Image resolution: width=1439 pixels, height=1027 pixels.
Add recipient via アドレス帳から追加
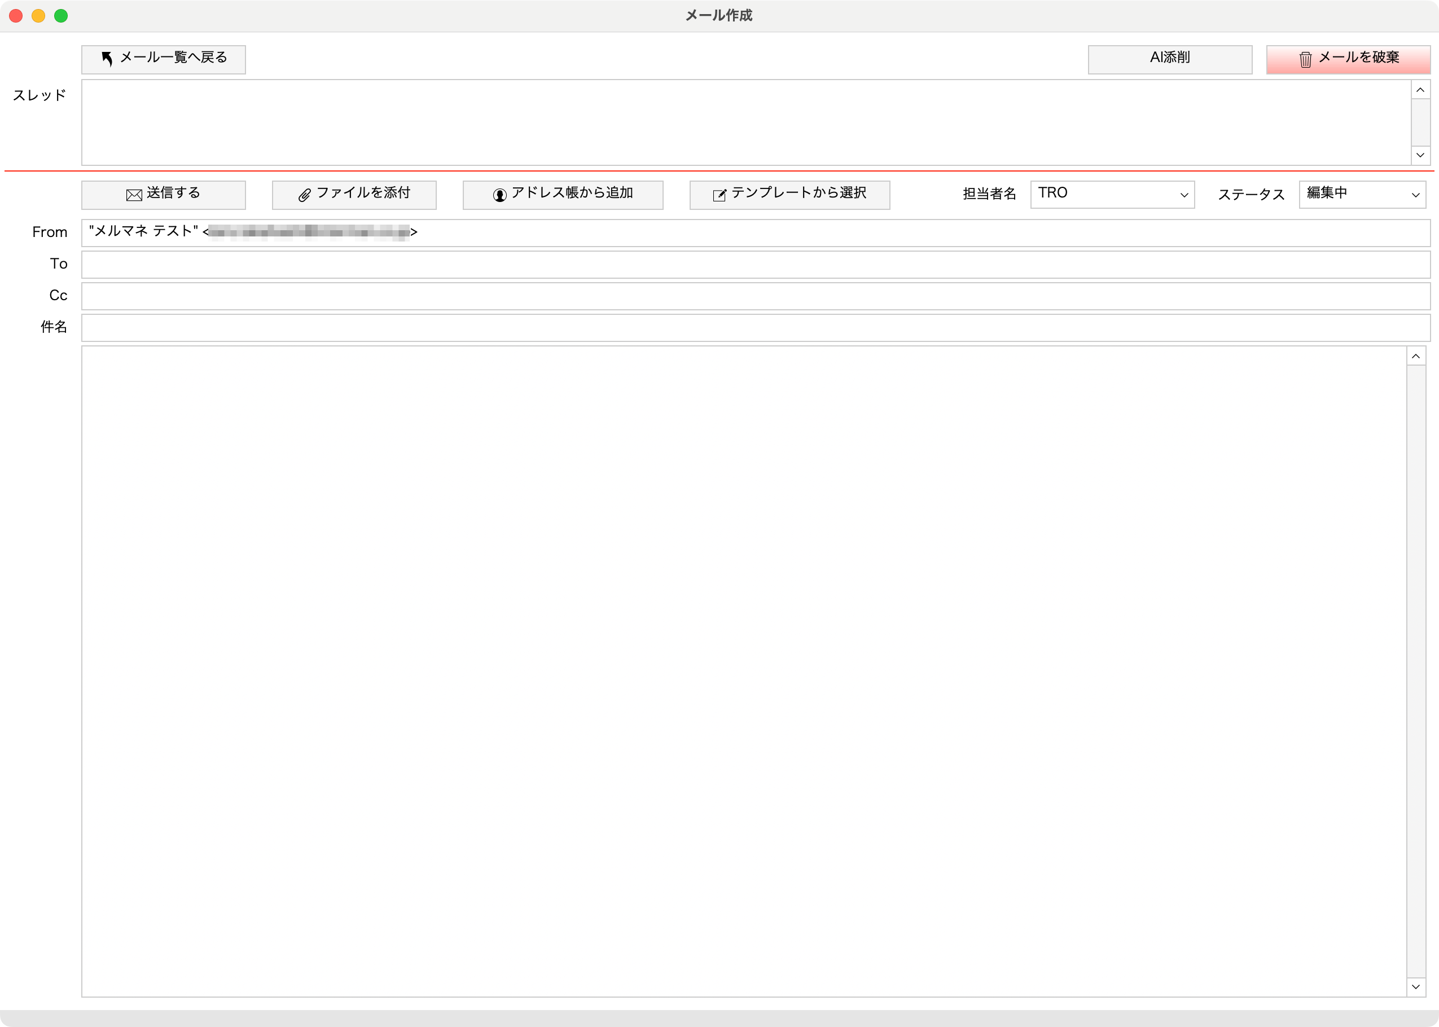[x=563, y=195]
